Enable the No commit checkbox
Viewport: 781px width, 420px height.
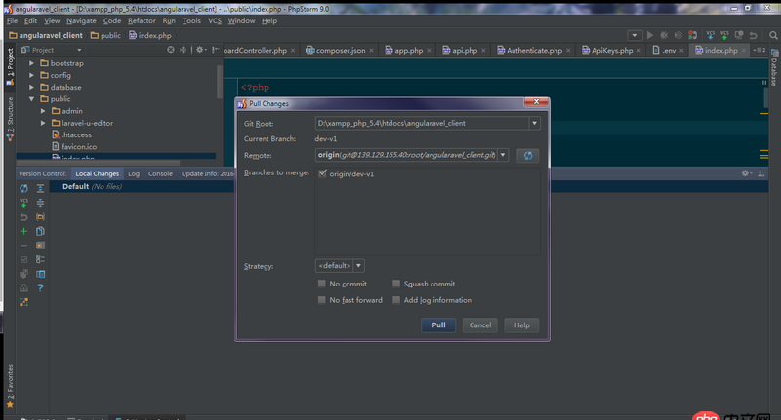tap(322, 284)
